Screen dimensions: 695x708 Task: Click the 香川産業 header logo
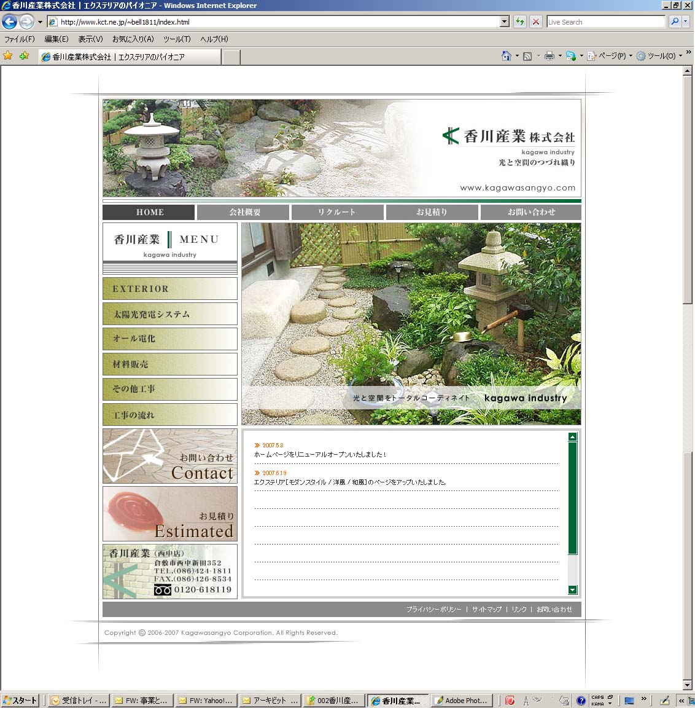pos(509,136)
